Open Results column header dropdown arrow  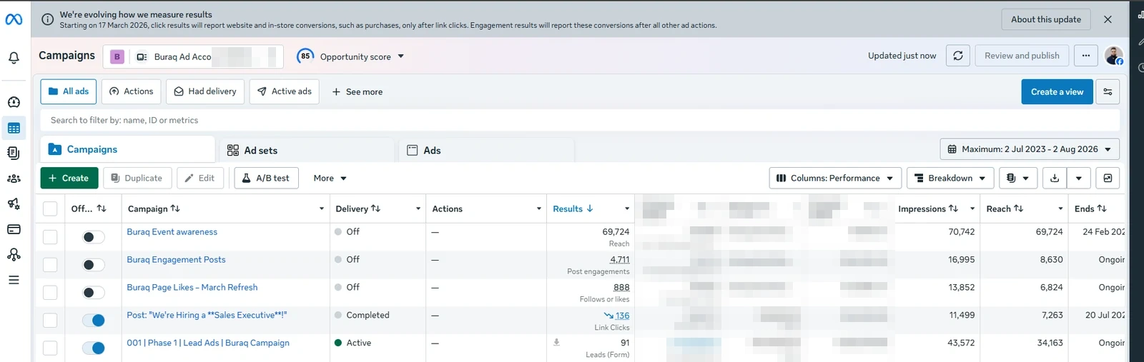[627, 208]
